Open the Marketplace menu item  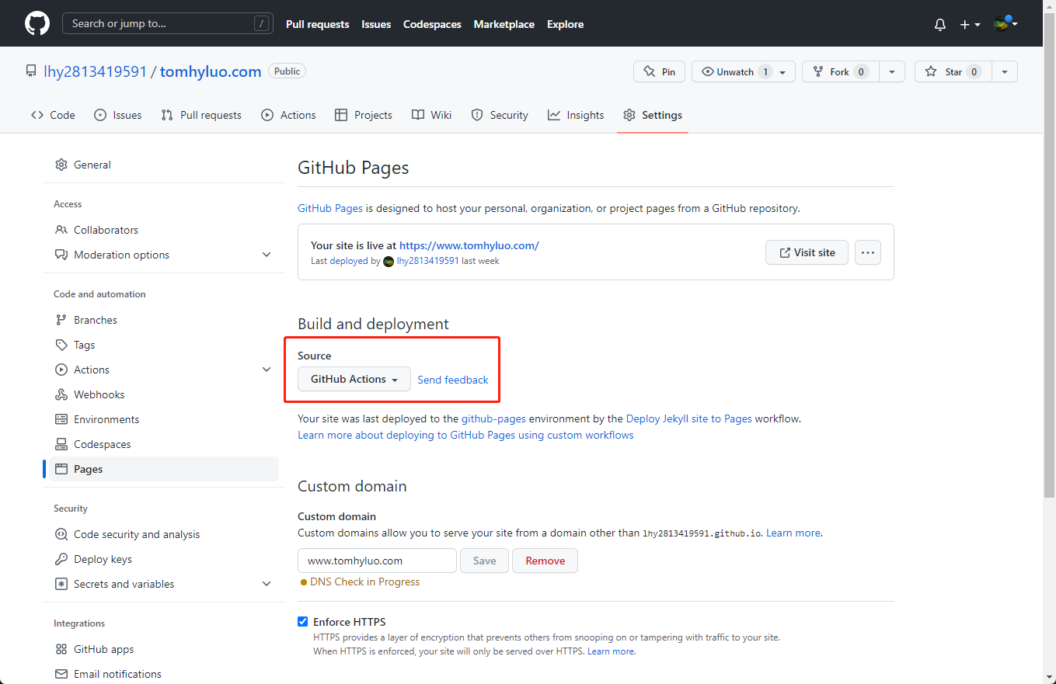tap(504, 24)
